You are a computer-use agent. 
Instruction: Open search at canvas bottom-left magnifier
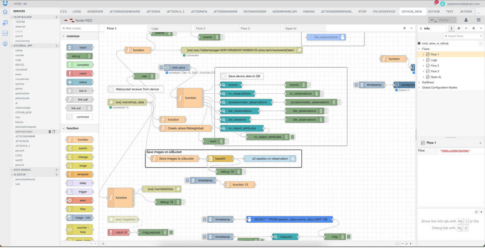tap(103, 244)
